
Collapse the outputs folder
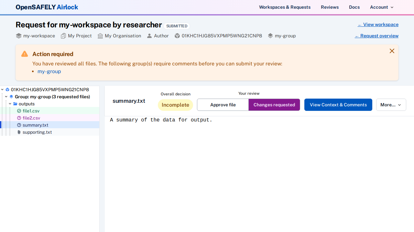pyautogui.click(x=10, y=104)
